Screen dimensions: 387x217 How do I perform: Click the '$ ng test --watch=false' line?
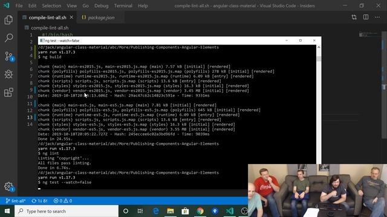[65, 182]
